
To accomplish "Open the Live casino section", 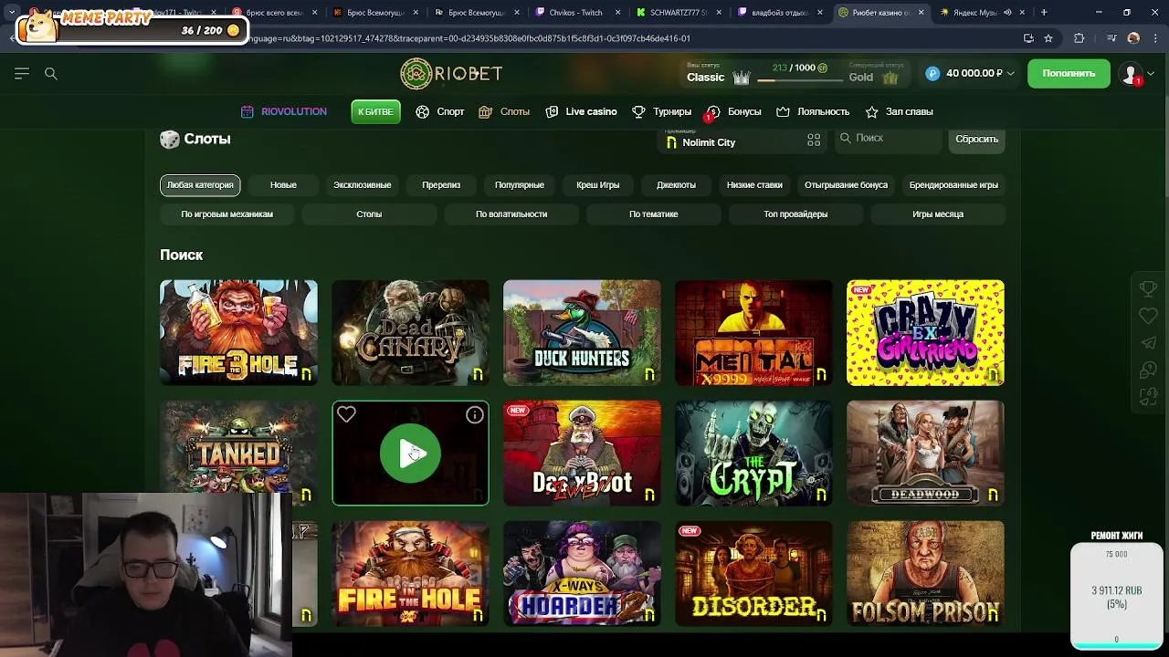I will (x=581, y=111).
